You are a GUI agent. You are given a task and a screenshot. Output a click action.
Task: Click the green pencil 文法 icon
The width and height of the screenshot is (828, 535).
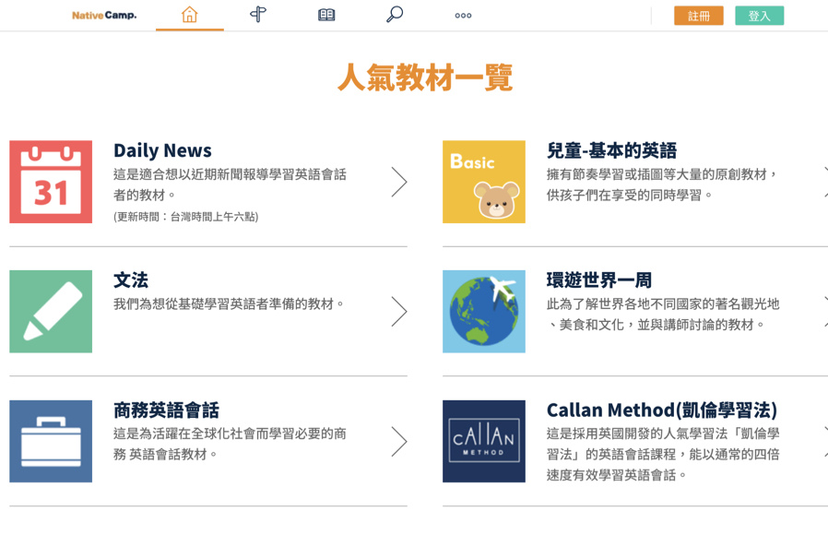click(51, 312)
